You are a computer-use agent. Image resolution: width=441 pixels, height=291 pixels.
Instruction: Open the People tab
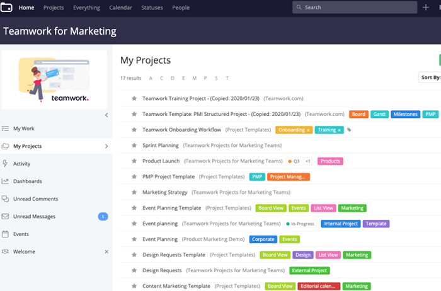[x=181, y=8]
